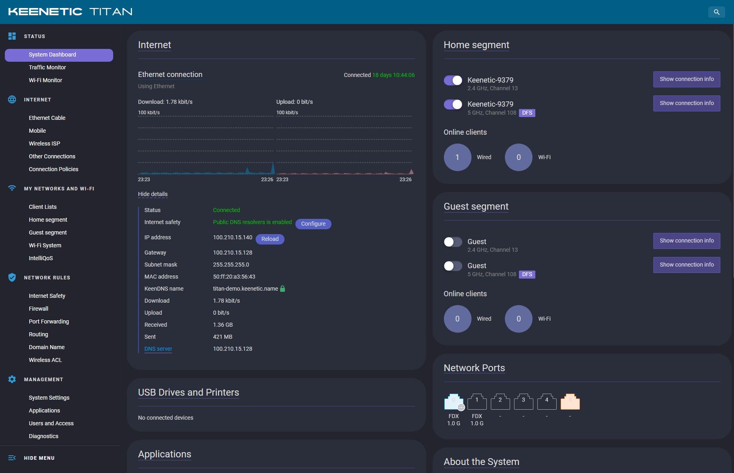The image size is (734, 473).
Task: Click Reload button beside IP address
Action: point(270,239)
